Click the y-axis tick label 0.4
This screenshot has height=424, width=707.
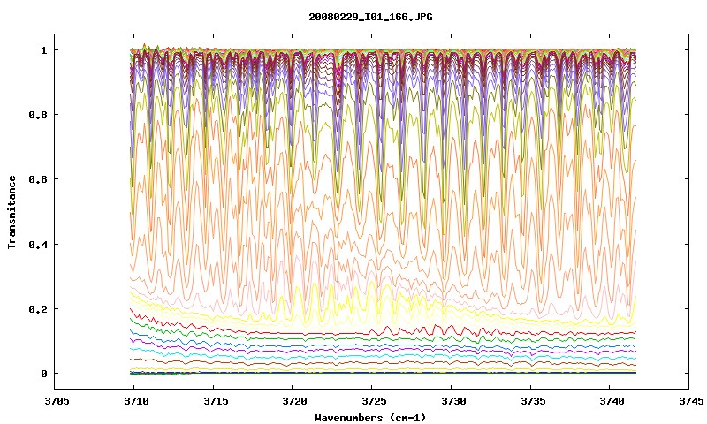tap(37, 244)
